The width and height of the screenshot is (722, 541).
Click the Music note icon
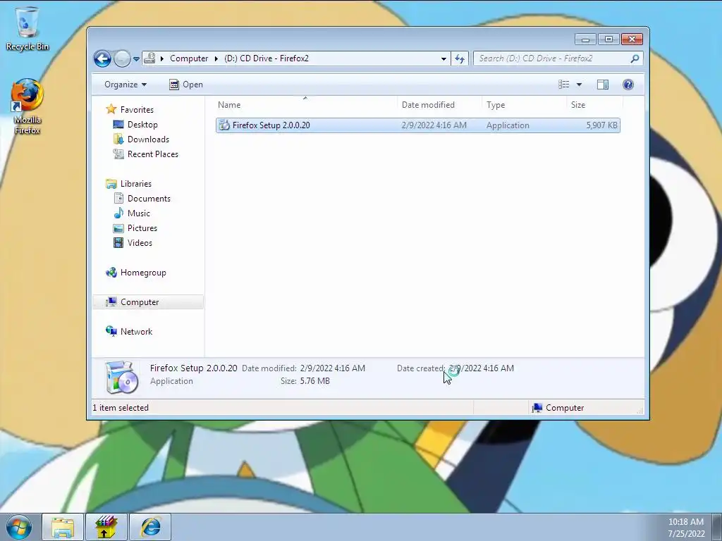118,213
